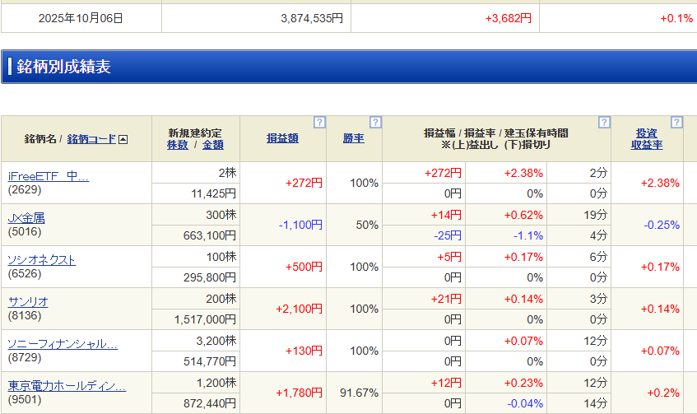Open JX金属 stock link

click(x=26, y=218)
